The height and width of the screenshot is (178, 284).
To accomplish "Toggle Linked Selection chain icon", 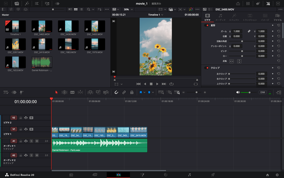I will [124, 93].
